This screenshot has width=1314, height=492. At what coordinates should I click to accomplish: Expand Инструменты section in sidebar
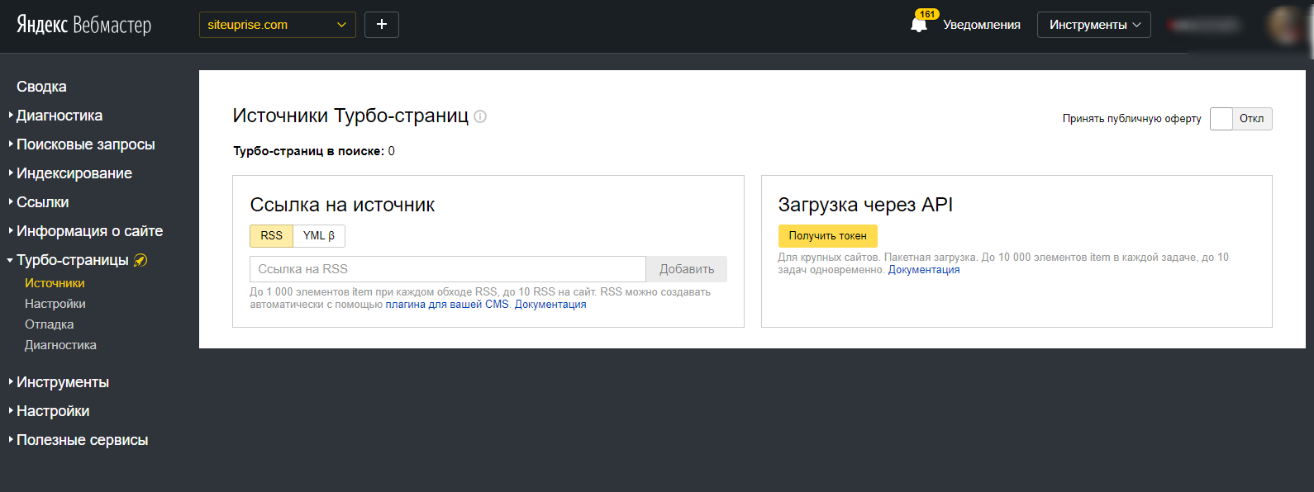point(63,382)
